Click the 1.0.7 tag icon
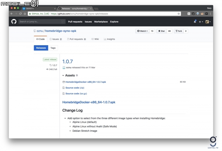222x151 pixels. click(x=51, y=65)
